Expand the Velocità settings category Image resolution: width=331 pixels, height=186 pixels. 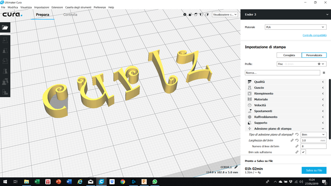click(x=286, y=105)
